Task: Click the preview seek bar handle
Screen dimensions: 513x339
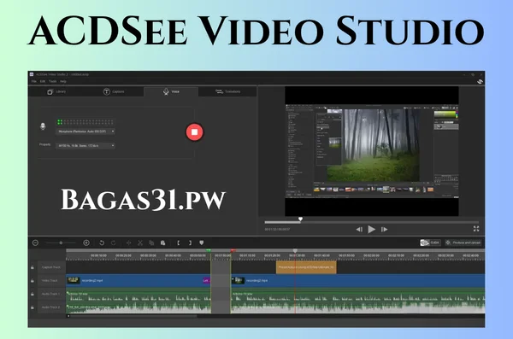Action: point(300,219)
